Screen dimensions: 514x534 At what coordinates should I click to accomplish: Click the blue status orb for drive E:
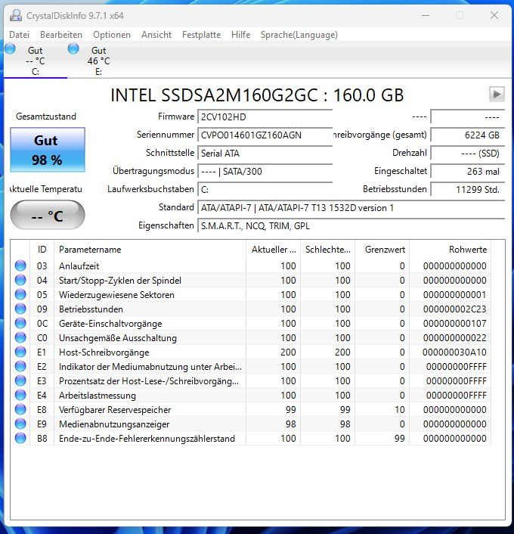click(73, 48)
